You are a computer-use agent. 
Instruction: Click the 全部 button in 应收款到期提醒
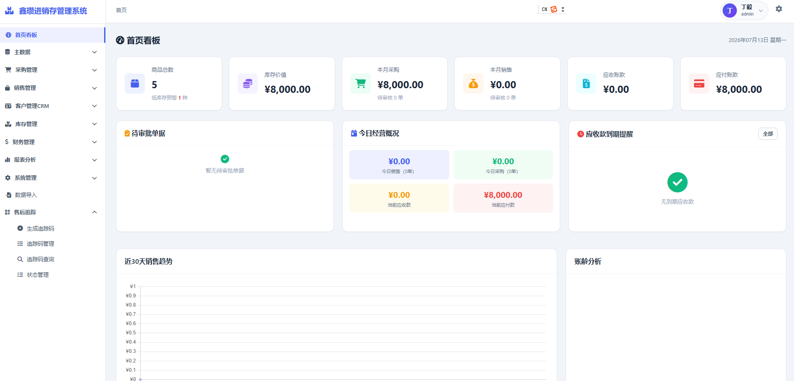coord(768,134)
